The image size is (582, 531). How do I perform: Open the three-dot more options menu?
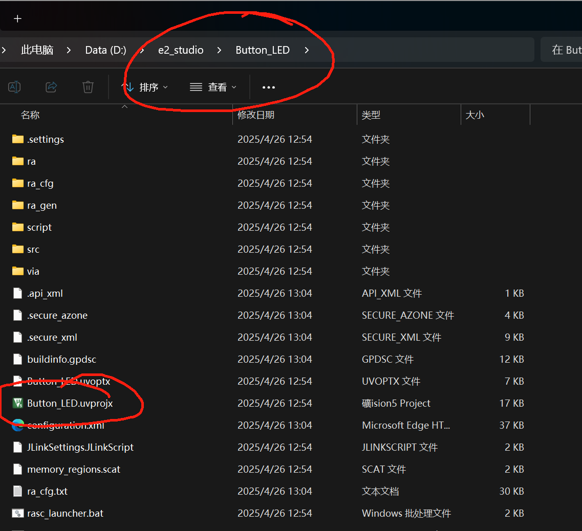point(269,87)
